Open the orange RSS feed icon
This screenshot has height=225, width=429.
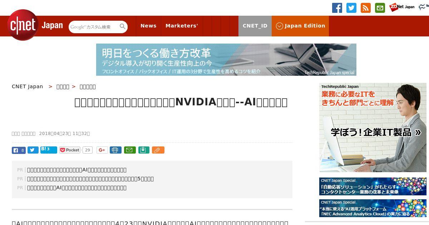click(x=366, y=8)
